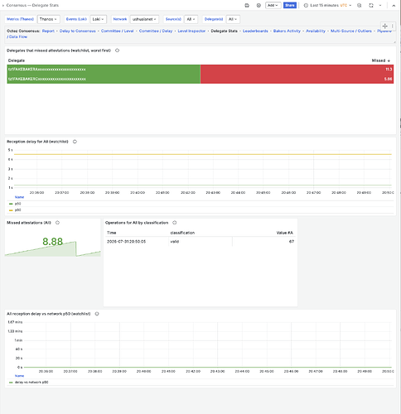Select the tz1FAKEBAKERA delegate row
This screenshot has width=401, height=414.
[200, 70]
